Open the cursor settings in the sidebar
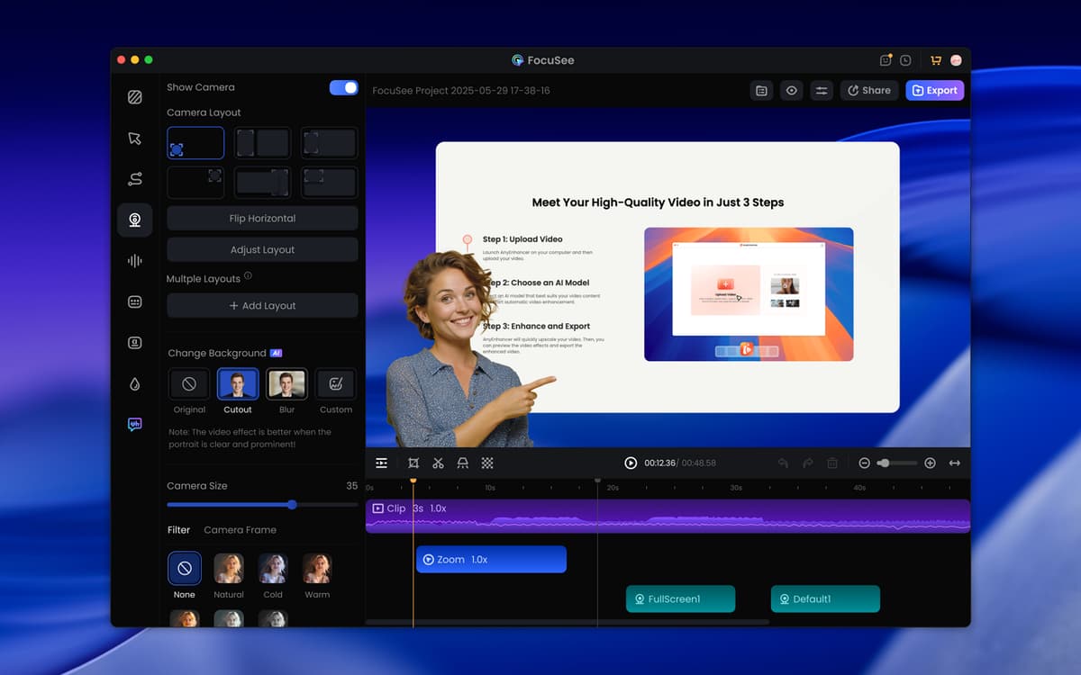The image size is (1081, 675). (x=134, y=138)
